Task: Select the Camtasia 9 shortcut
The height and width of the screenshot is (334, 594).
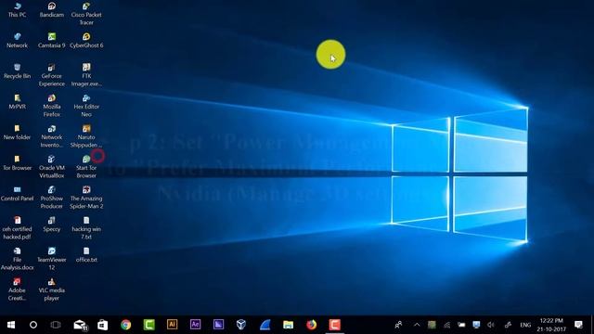Action: click(52, 41)
